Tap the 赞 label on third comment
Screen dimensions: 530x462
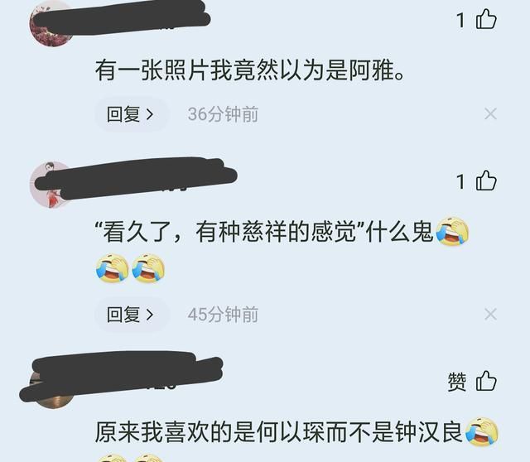point(457,382)
